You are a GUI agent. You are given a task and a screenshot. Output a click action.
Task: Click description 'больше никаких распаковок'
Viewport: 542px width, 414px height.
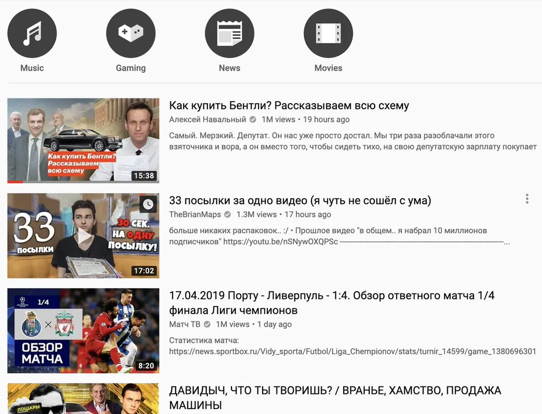[339, 236]
